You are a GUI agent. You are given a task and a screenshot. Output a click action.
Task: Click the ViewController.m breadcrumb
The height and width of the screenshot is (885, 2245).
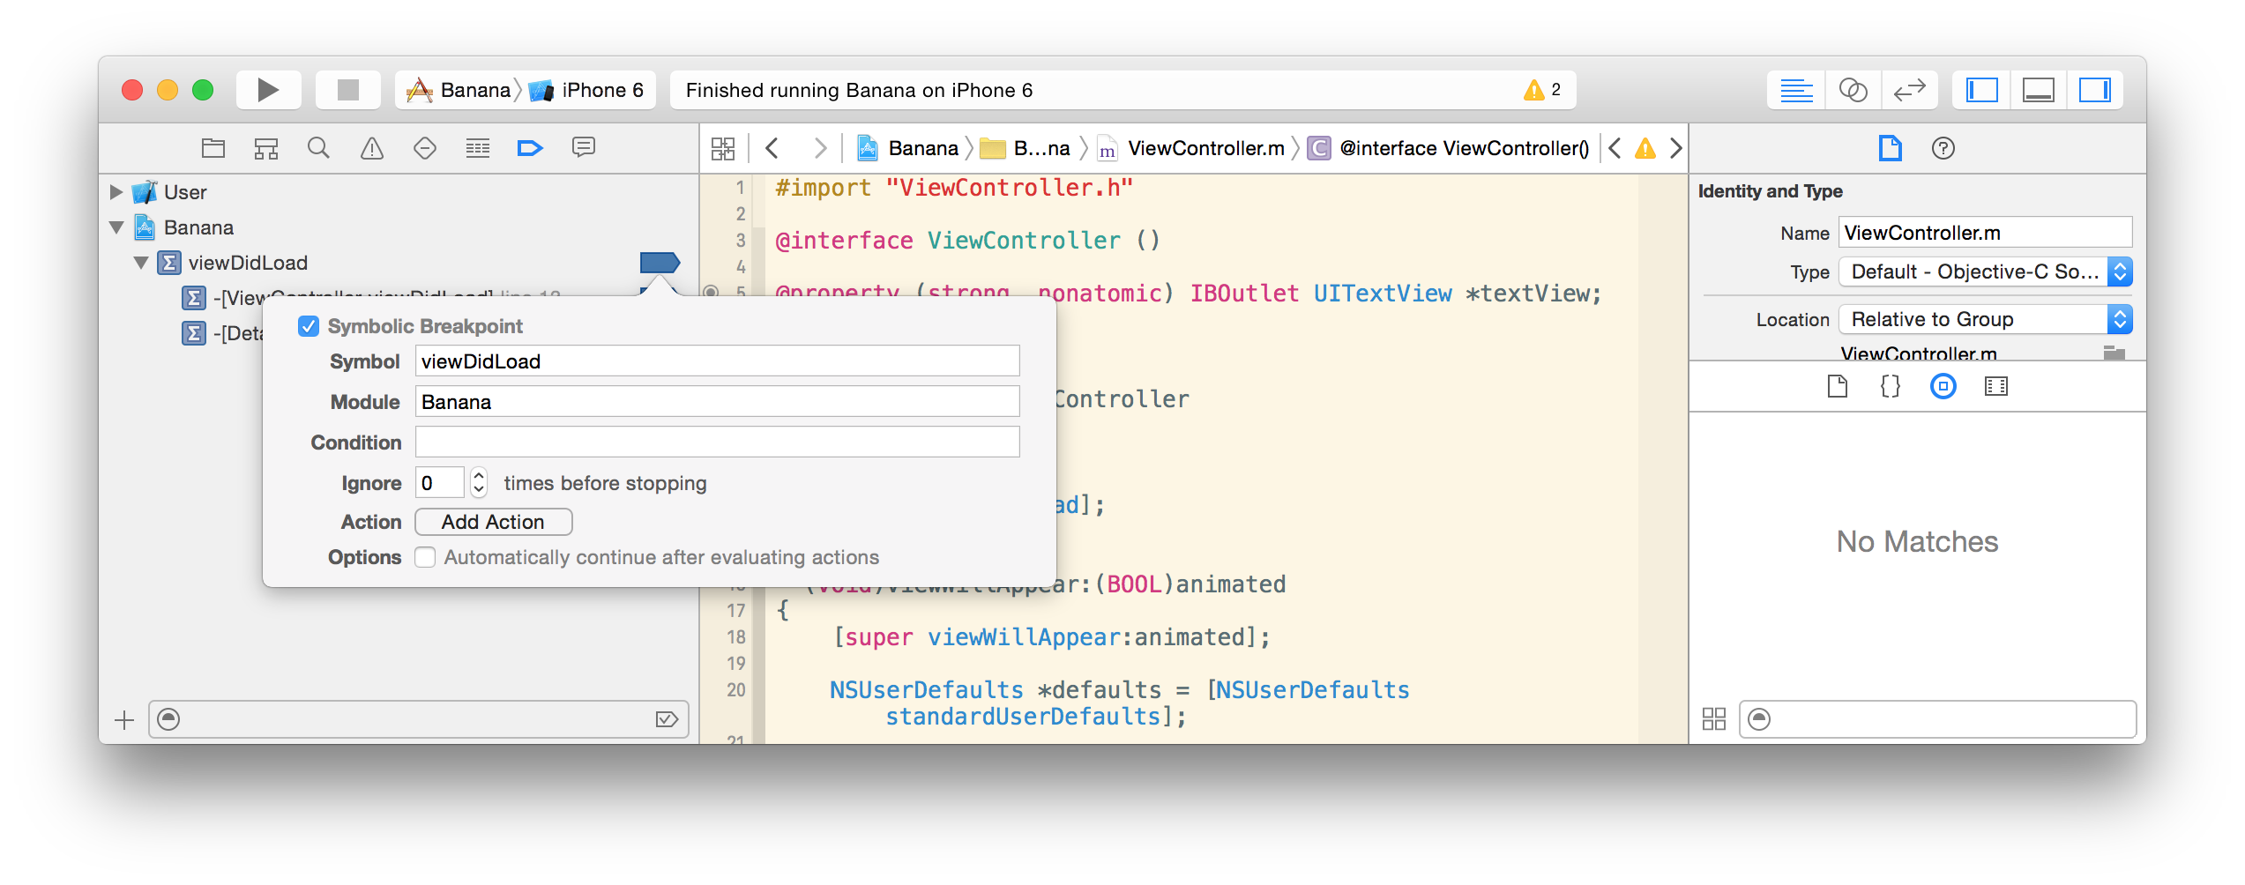[1191, 148]
